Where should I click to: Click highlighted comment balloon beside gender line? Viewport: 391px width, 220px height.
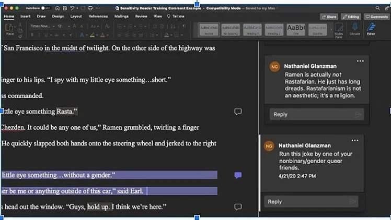click(x=238, y=175)
